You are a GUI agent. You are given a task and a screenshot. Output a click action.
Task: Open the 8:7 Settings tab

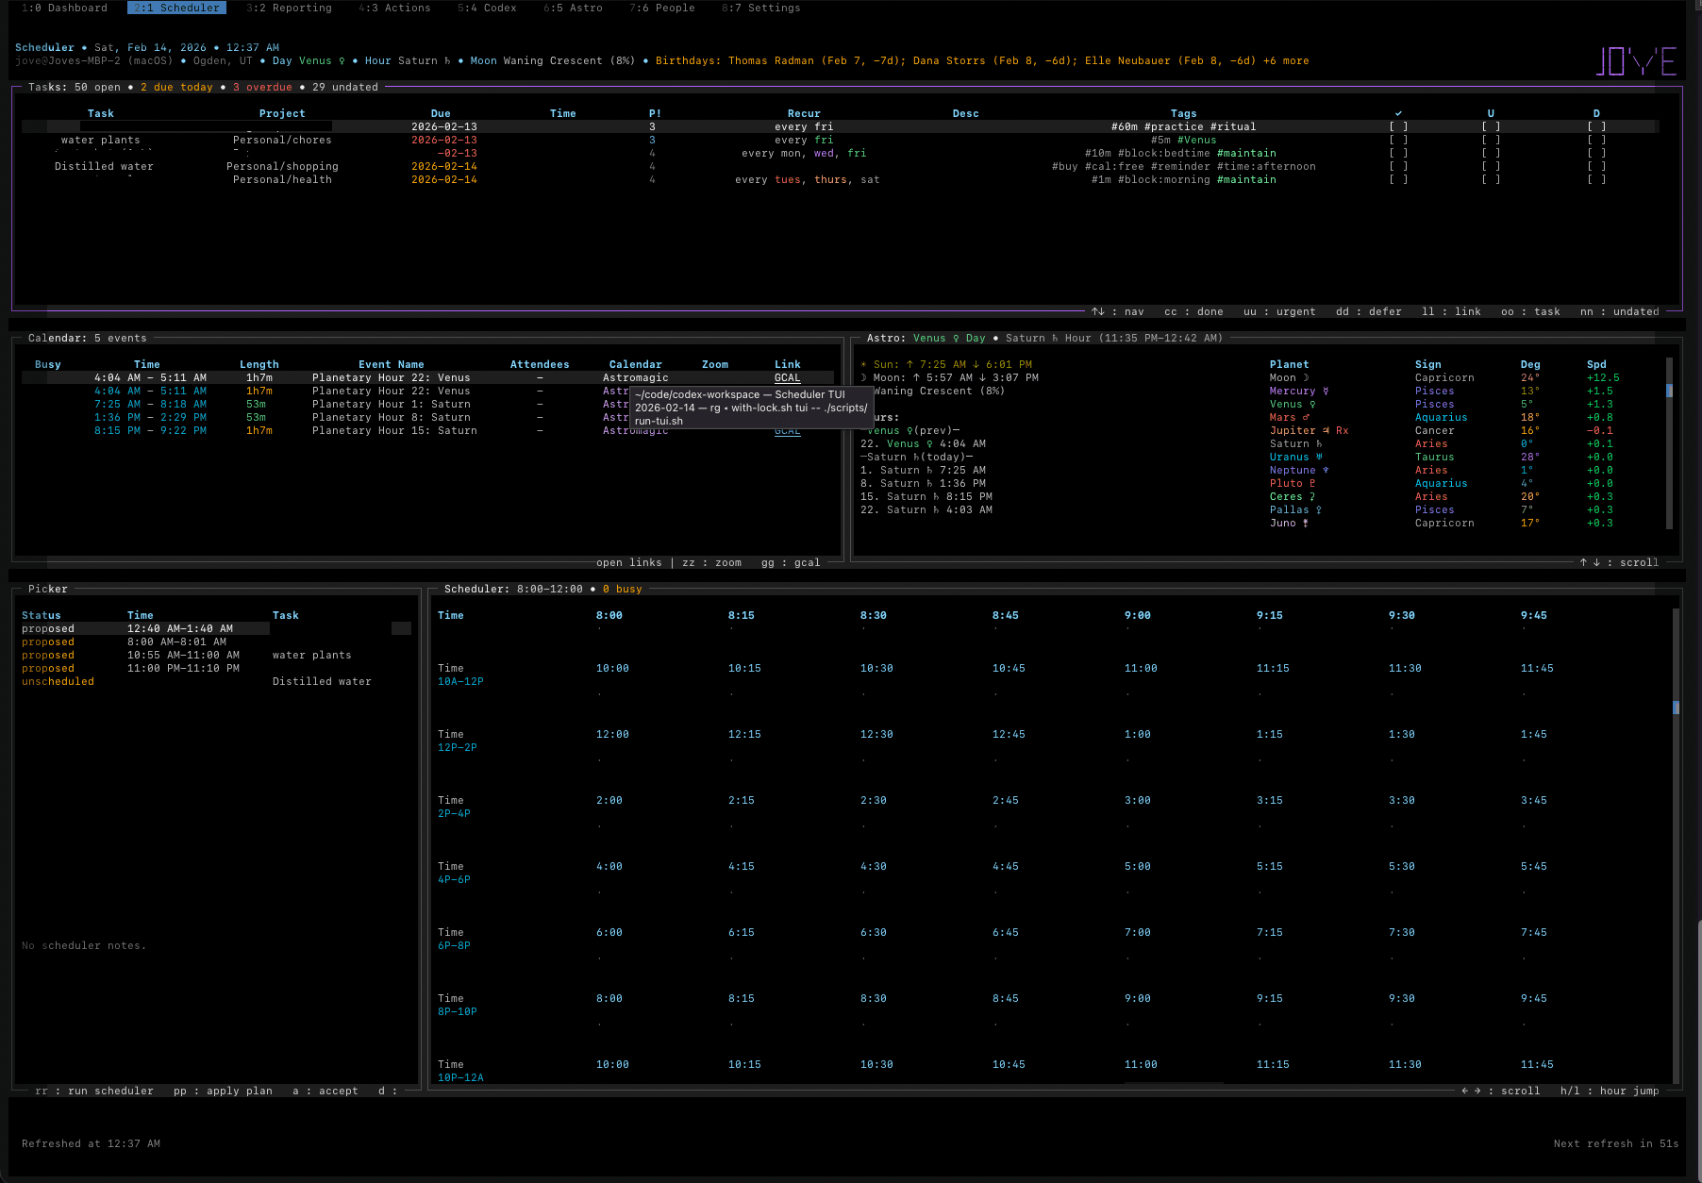click(x=761, y=8)
